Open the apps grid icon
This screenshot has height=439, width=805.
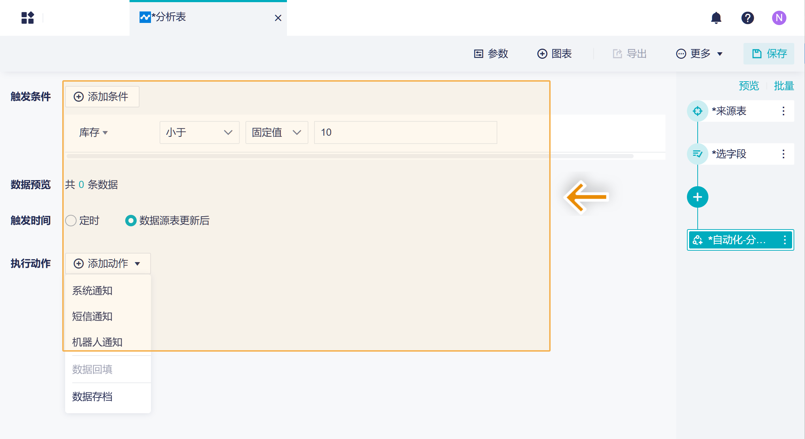tap(28, 18)
